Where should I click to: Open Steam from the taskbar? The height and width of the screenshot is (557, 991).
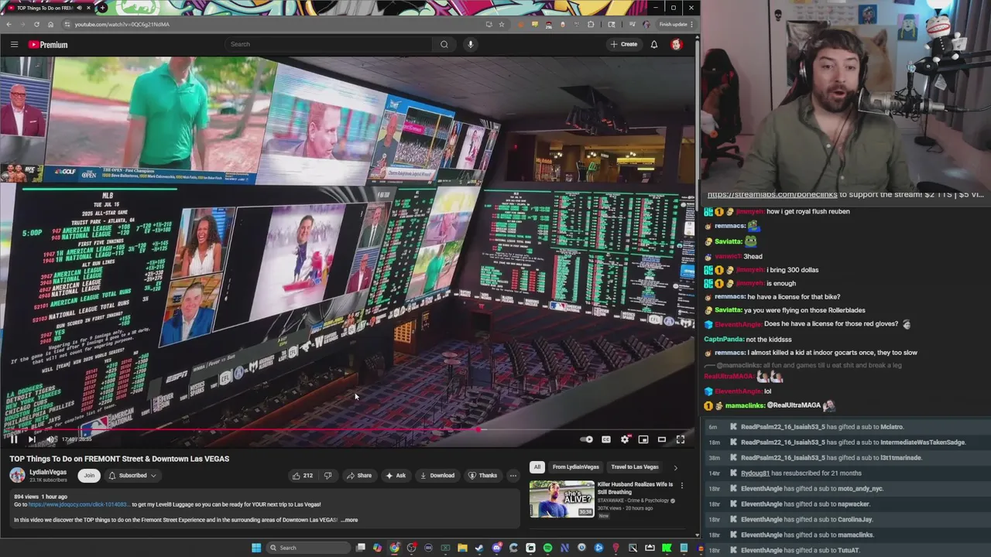click(x=479, y=548)
